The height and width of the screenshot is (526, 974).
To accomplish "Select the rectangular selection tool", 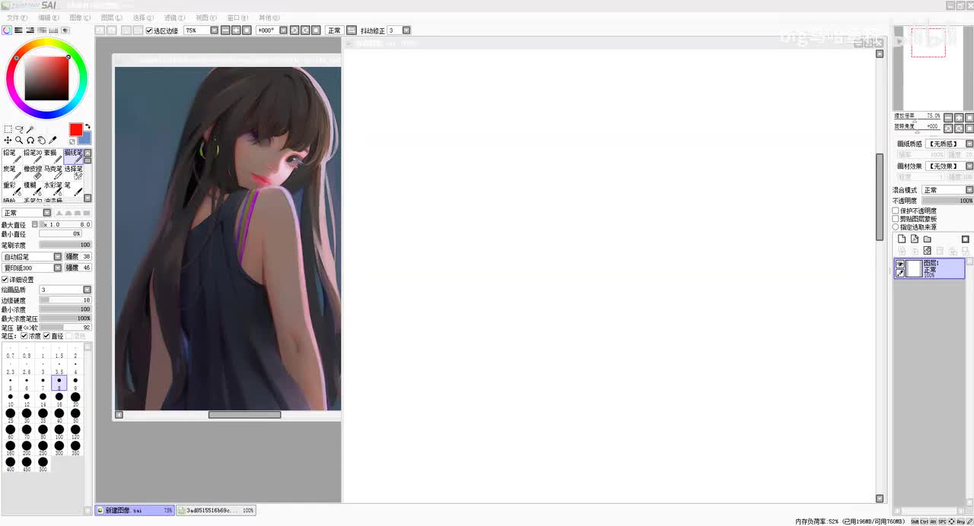I will (x=8, y=129).
